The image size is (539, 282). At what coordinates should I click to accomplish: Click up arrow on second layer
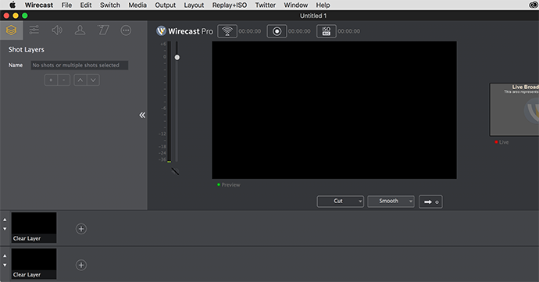point(5,256)
